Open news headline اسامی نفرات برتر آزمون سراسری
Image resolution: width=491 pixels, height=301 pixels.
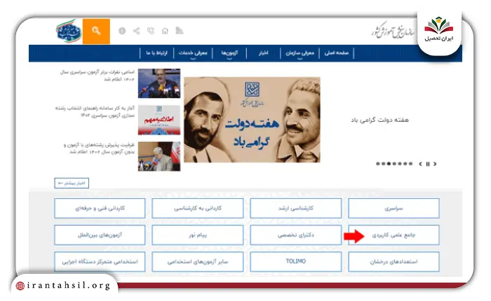(x=97, y=76)
